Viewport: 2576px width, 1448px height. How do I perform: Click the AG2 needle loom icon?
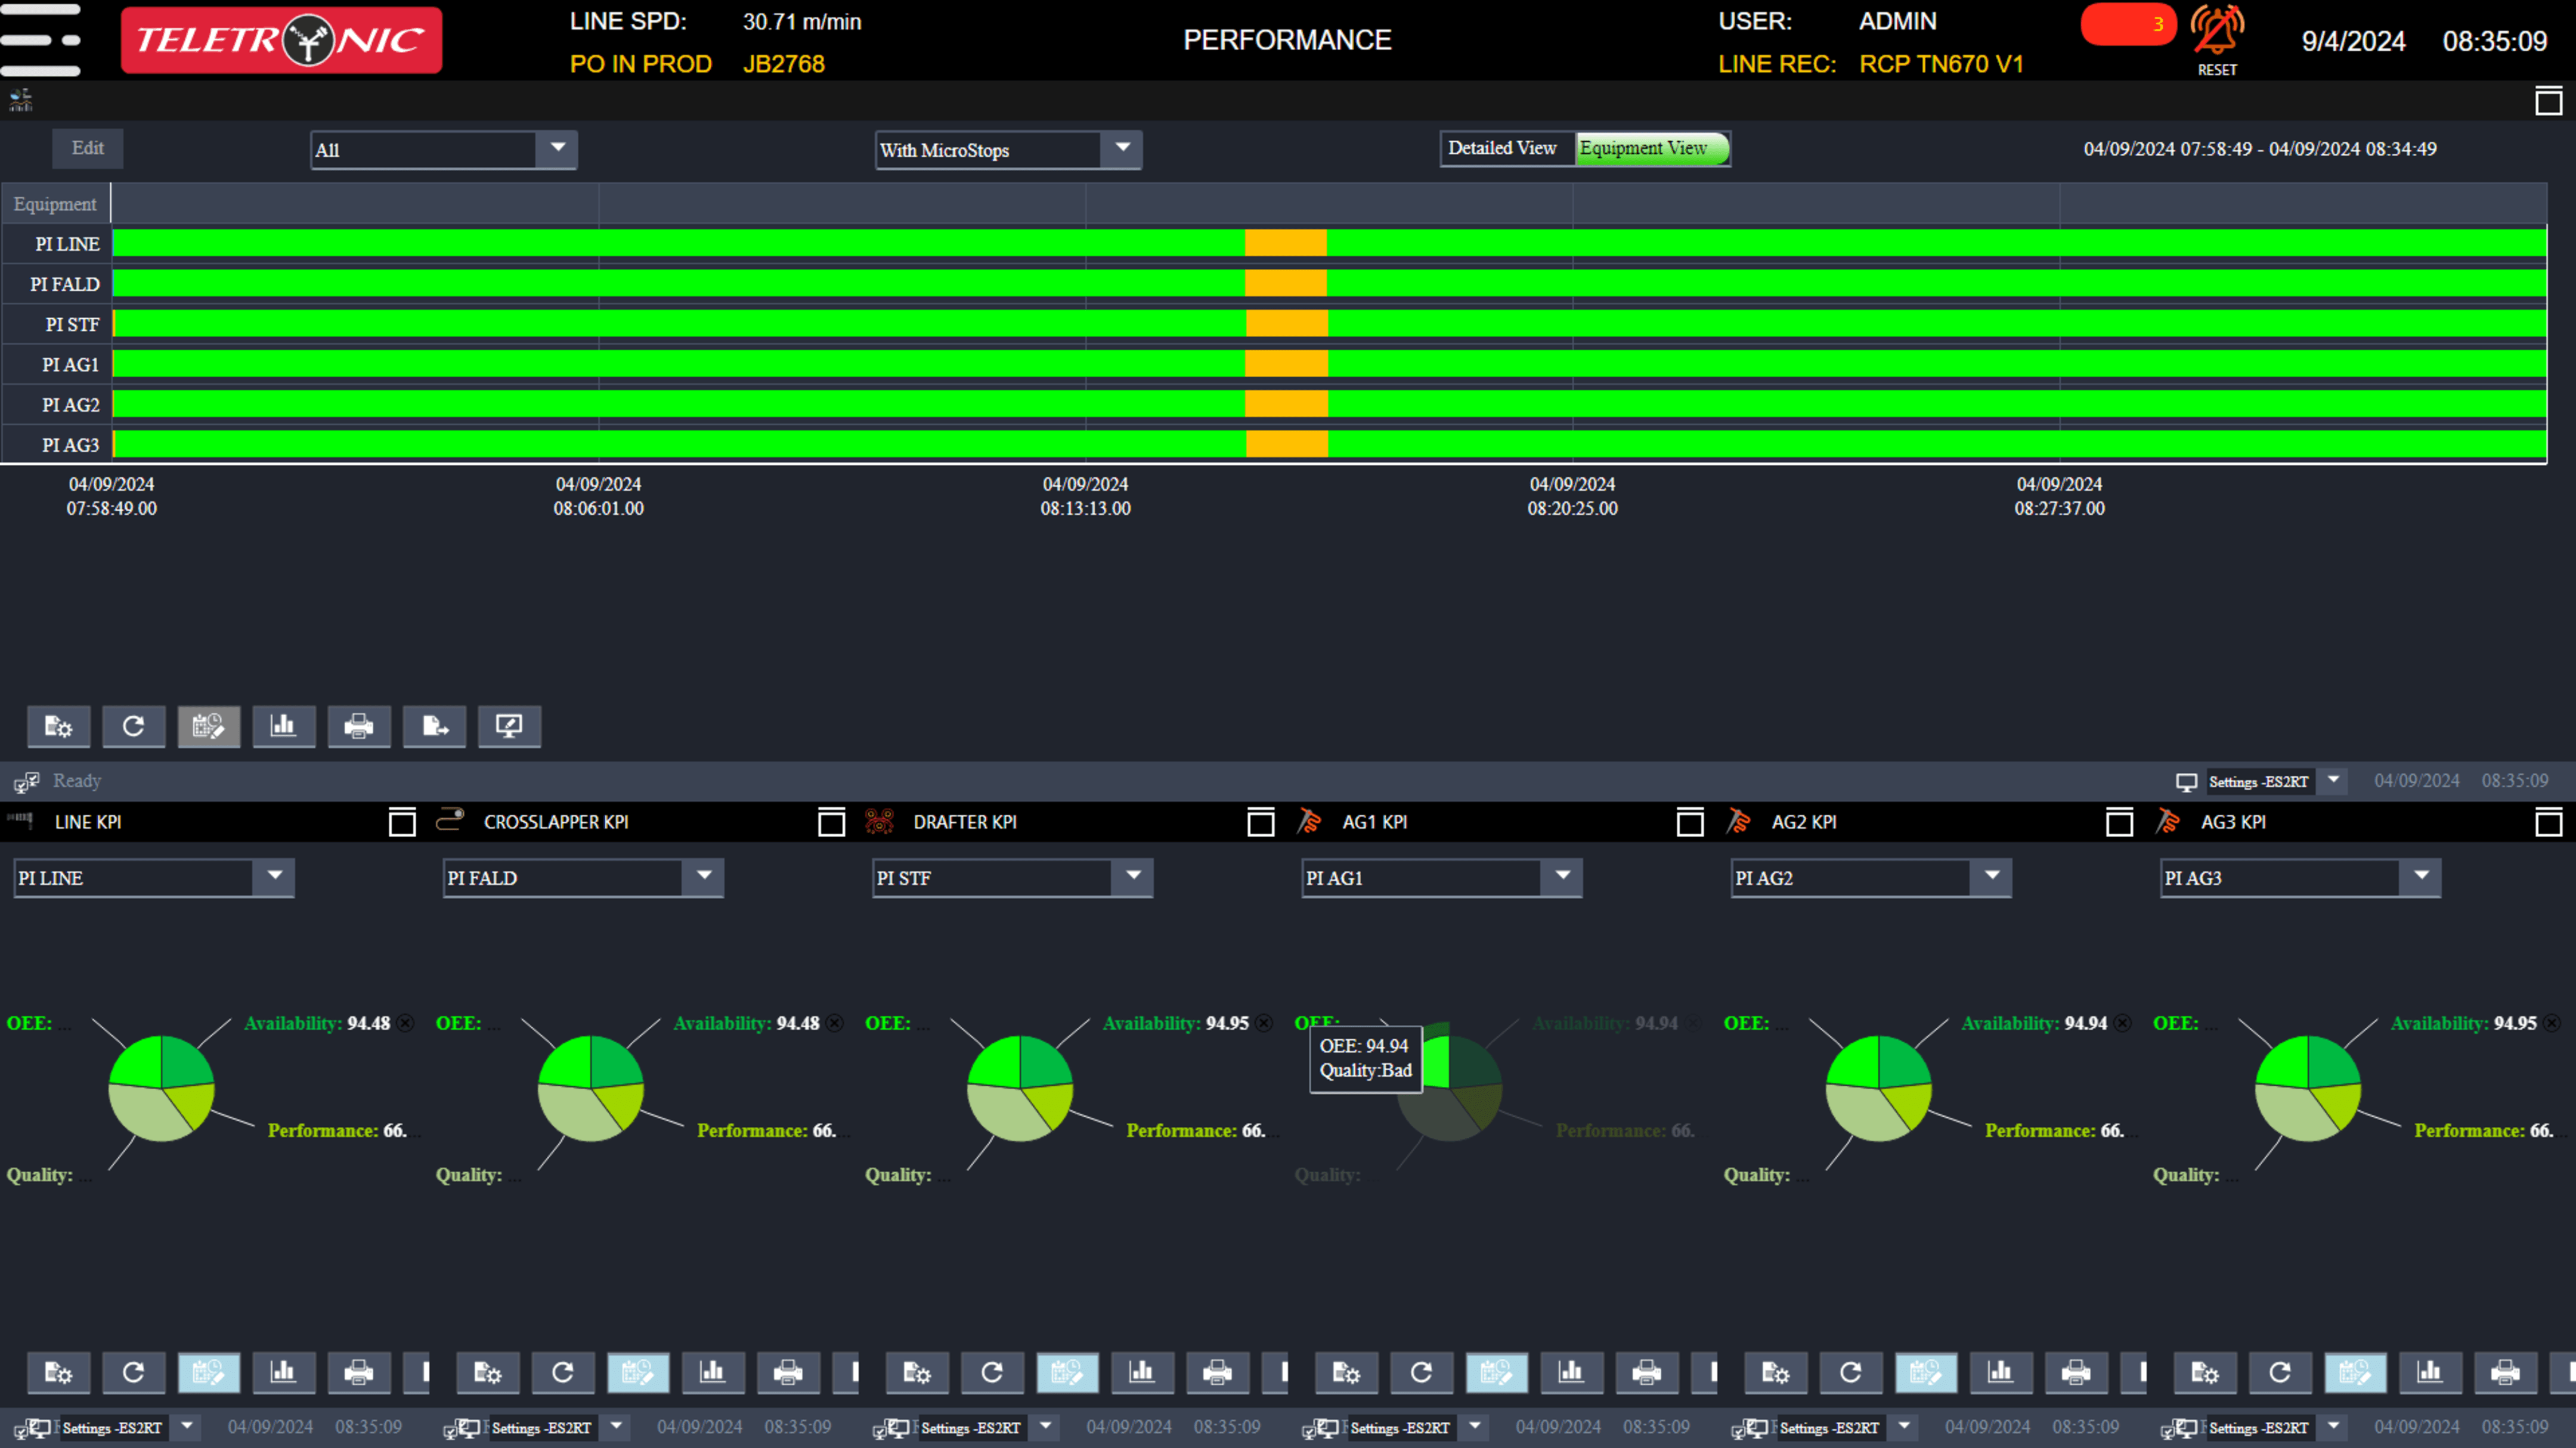tap(1738, 822)
